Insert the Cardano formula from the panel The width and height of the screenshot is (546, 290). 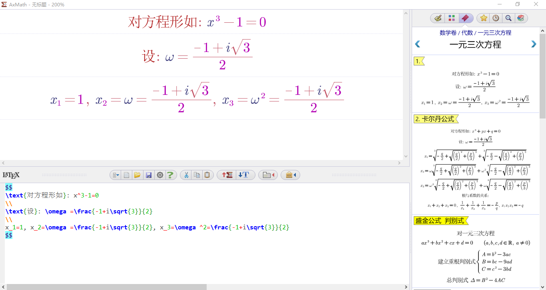coord(475,169)
